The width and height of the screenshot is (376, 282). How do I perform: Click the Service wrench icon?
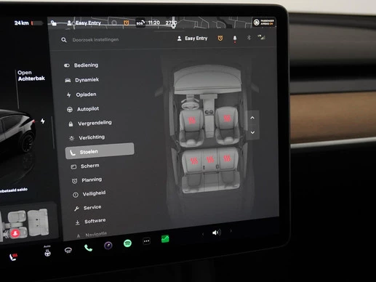coord(76,209)
